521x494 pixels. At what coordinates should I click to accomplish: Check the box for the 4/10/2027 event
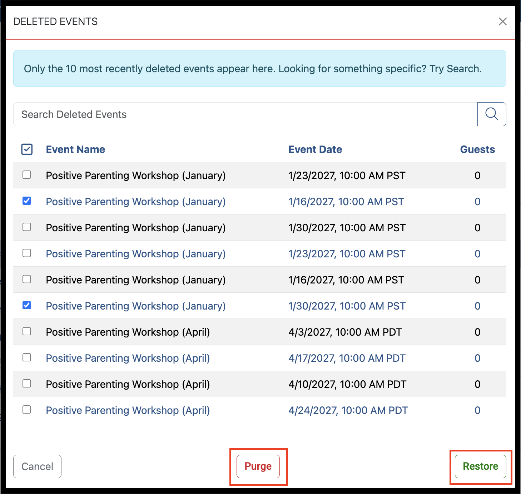[x=27, y=384]
